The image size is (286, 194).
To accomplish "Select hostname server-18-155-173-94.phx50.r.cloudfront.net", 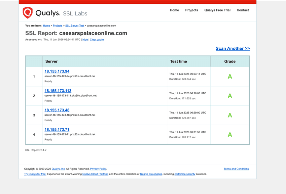I will click(x=70, y=76).
